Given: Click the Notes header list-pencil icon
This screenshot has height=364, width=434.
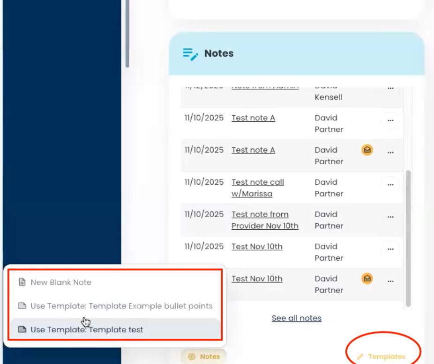Looking at the screenshot, I should pyautogui.click(x=190, y=54).
